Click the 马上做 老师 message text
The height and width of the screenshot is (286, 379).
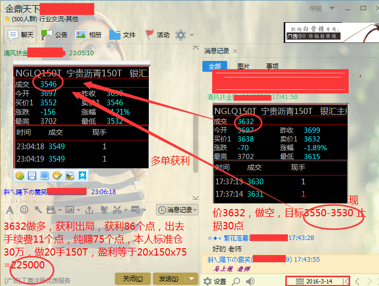coord(231,268)
